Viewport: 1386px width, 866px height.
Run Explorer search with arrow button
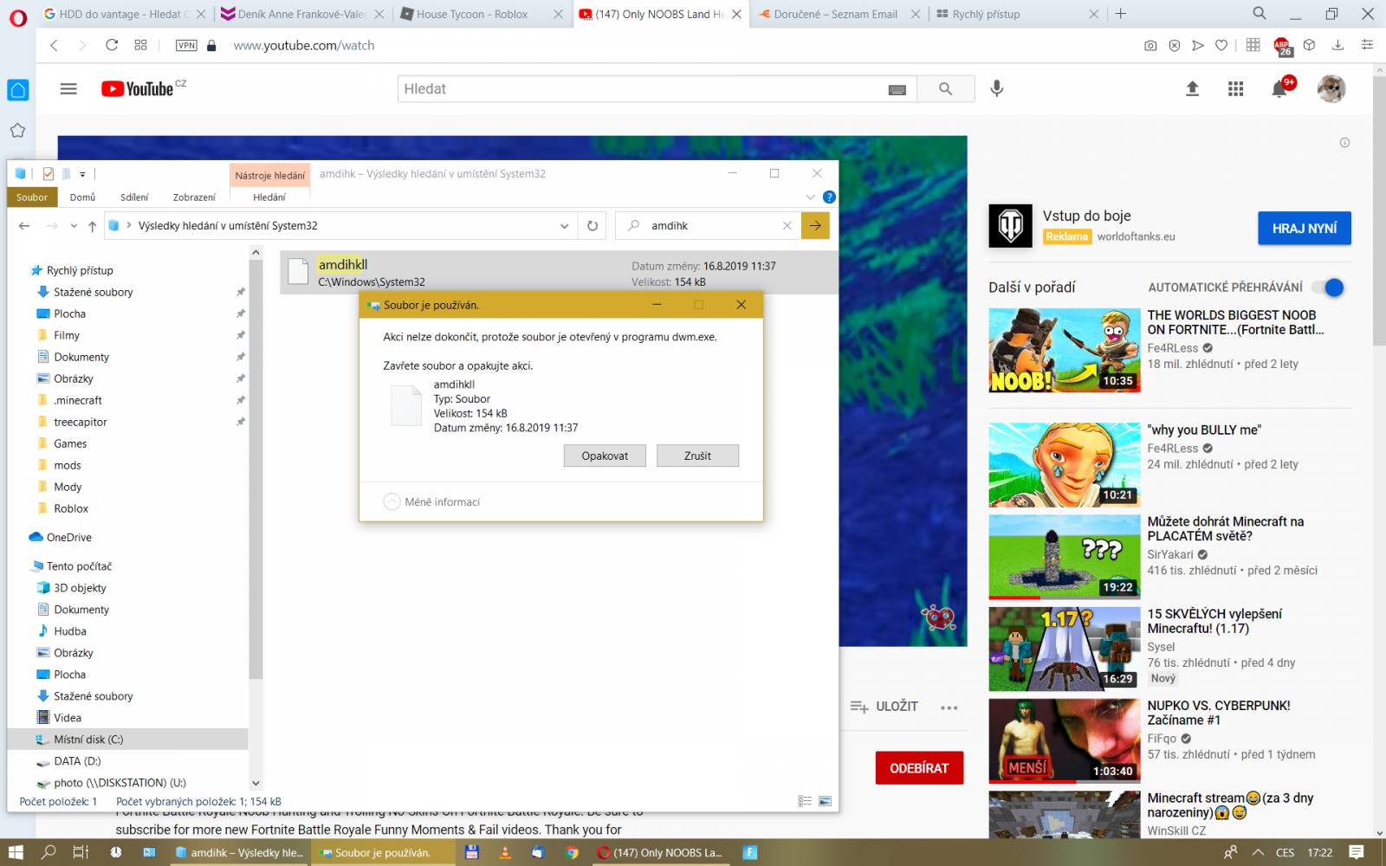click(815, 225)
